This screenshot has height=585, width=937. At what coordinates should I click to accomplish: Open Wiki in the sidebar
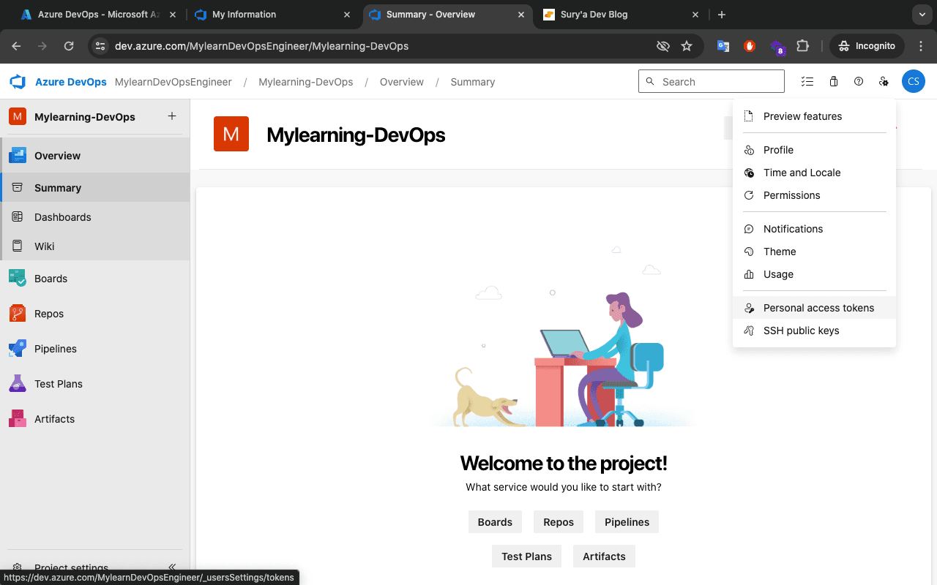[95, 246]
